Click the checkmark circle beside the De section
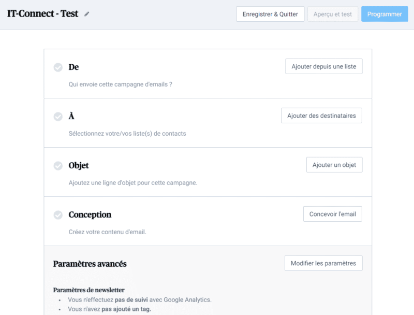This screenshot has height=315, width=414. [x=58, y=66]
